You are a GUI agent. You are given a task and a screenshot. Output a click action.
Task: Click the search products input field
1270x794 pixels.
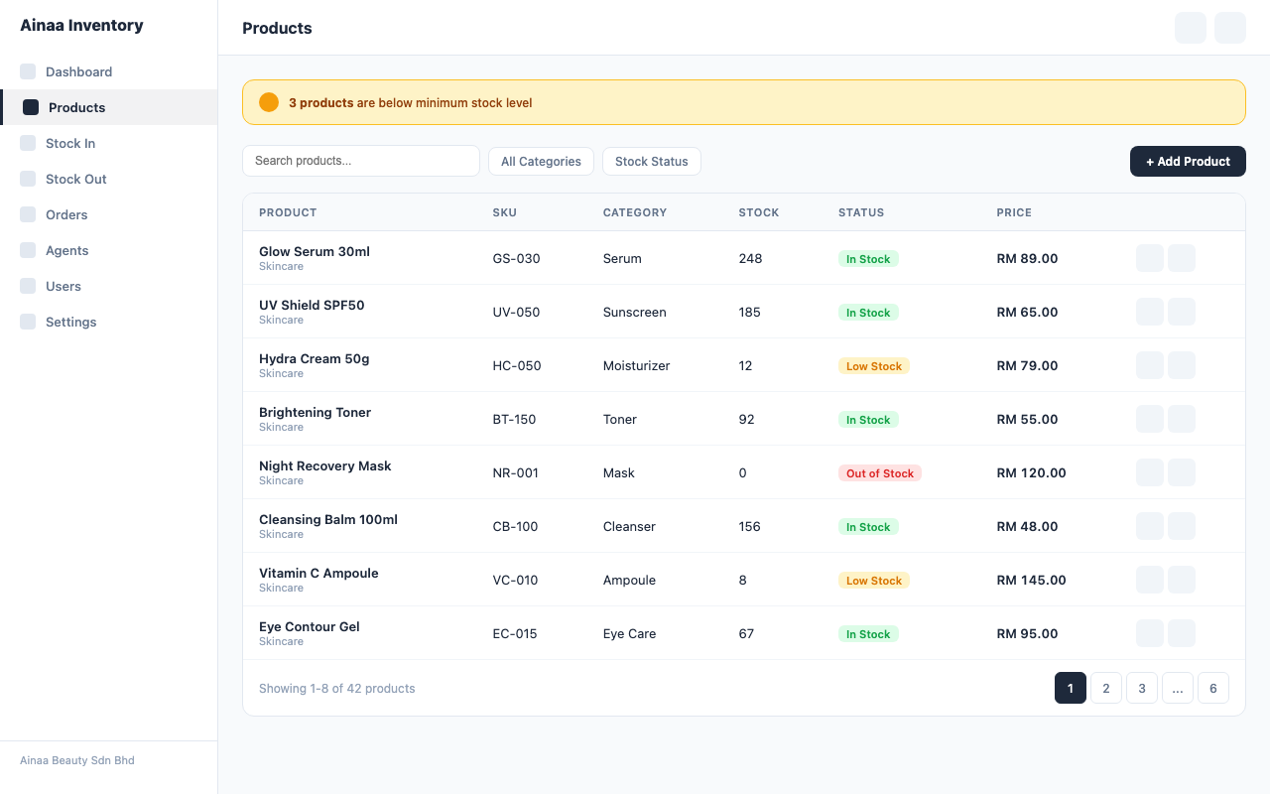click(x=360, y=161)
